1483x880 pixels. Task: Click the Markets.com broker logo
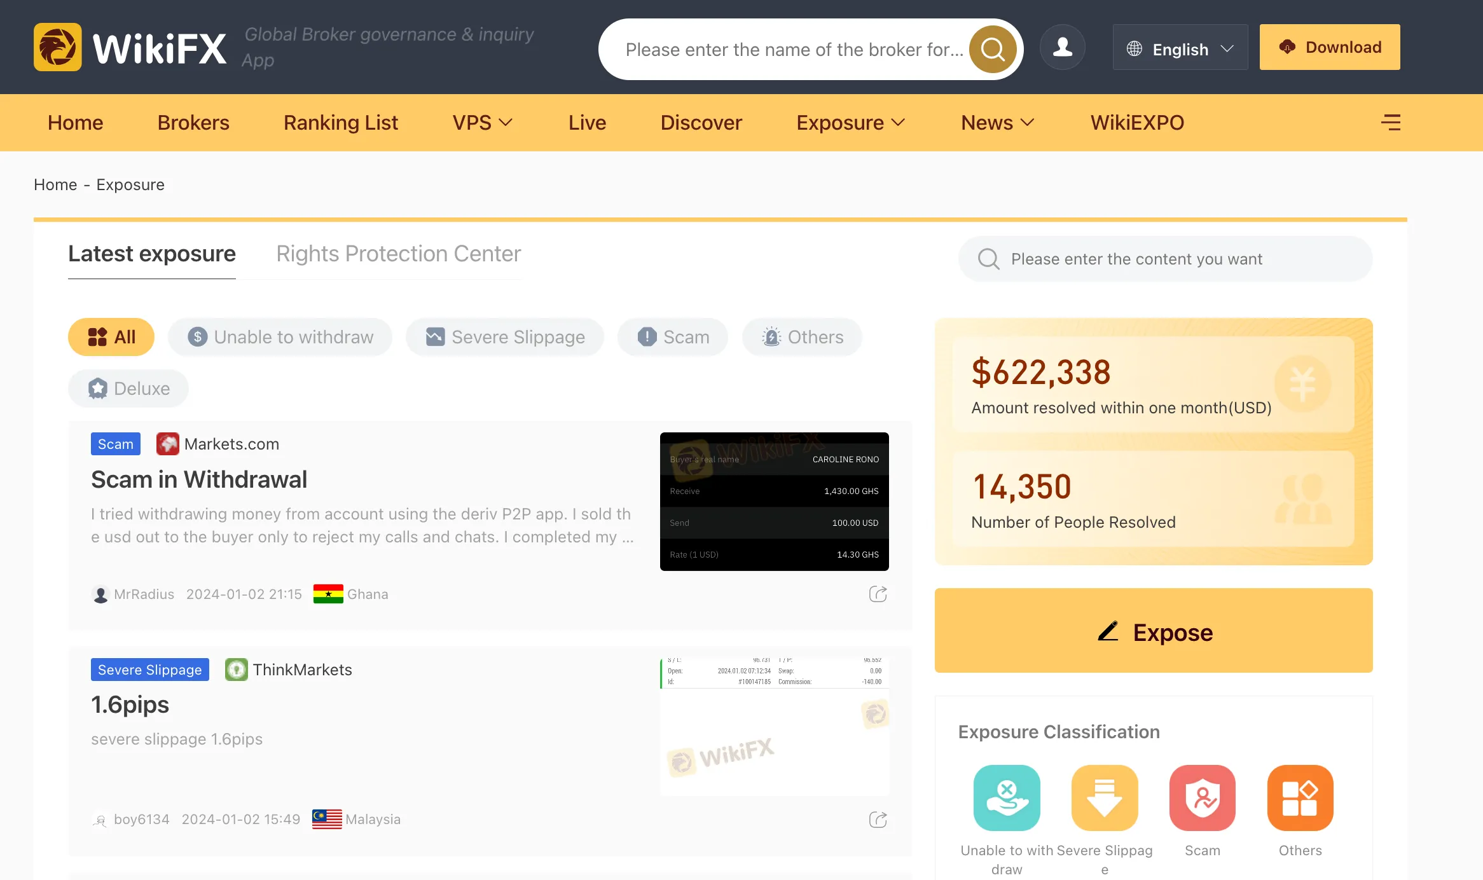168,444
